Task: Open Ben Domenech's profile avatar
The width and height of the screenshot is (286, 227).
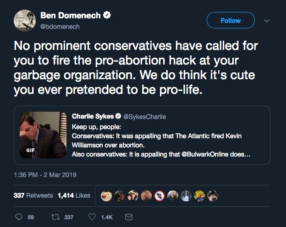Action: pos(25,21)
